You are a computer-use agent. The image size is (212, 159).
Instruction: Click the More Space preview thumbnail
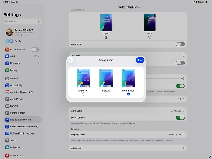pos(128,78)
